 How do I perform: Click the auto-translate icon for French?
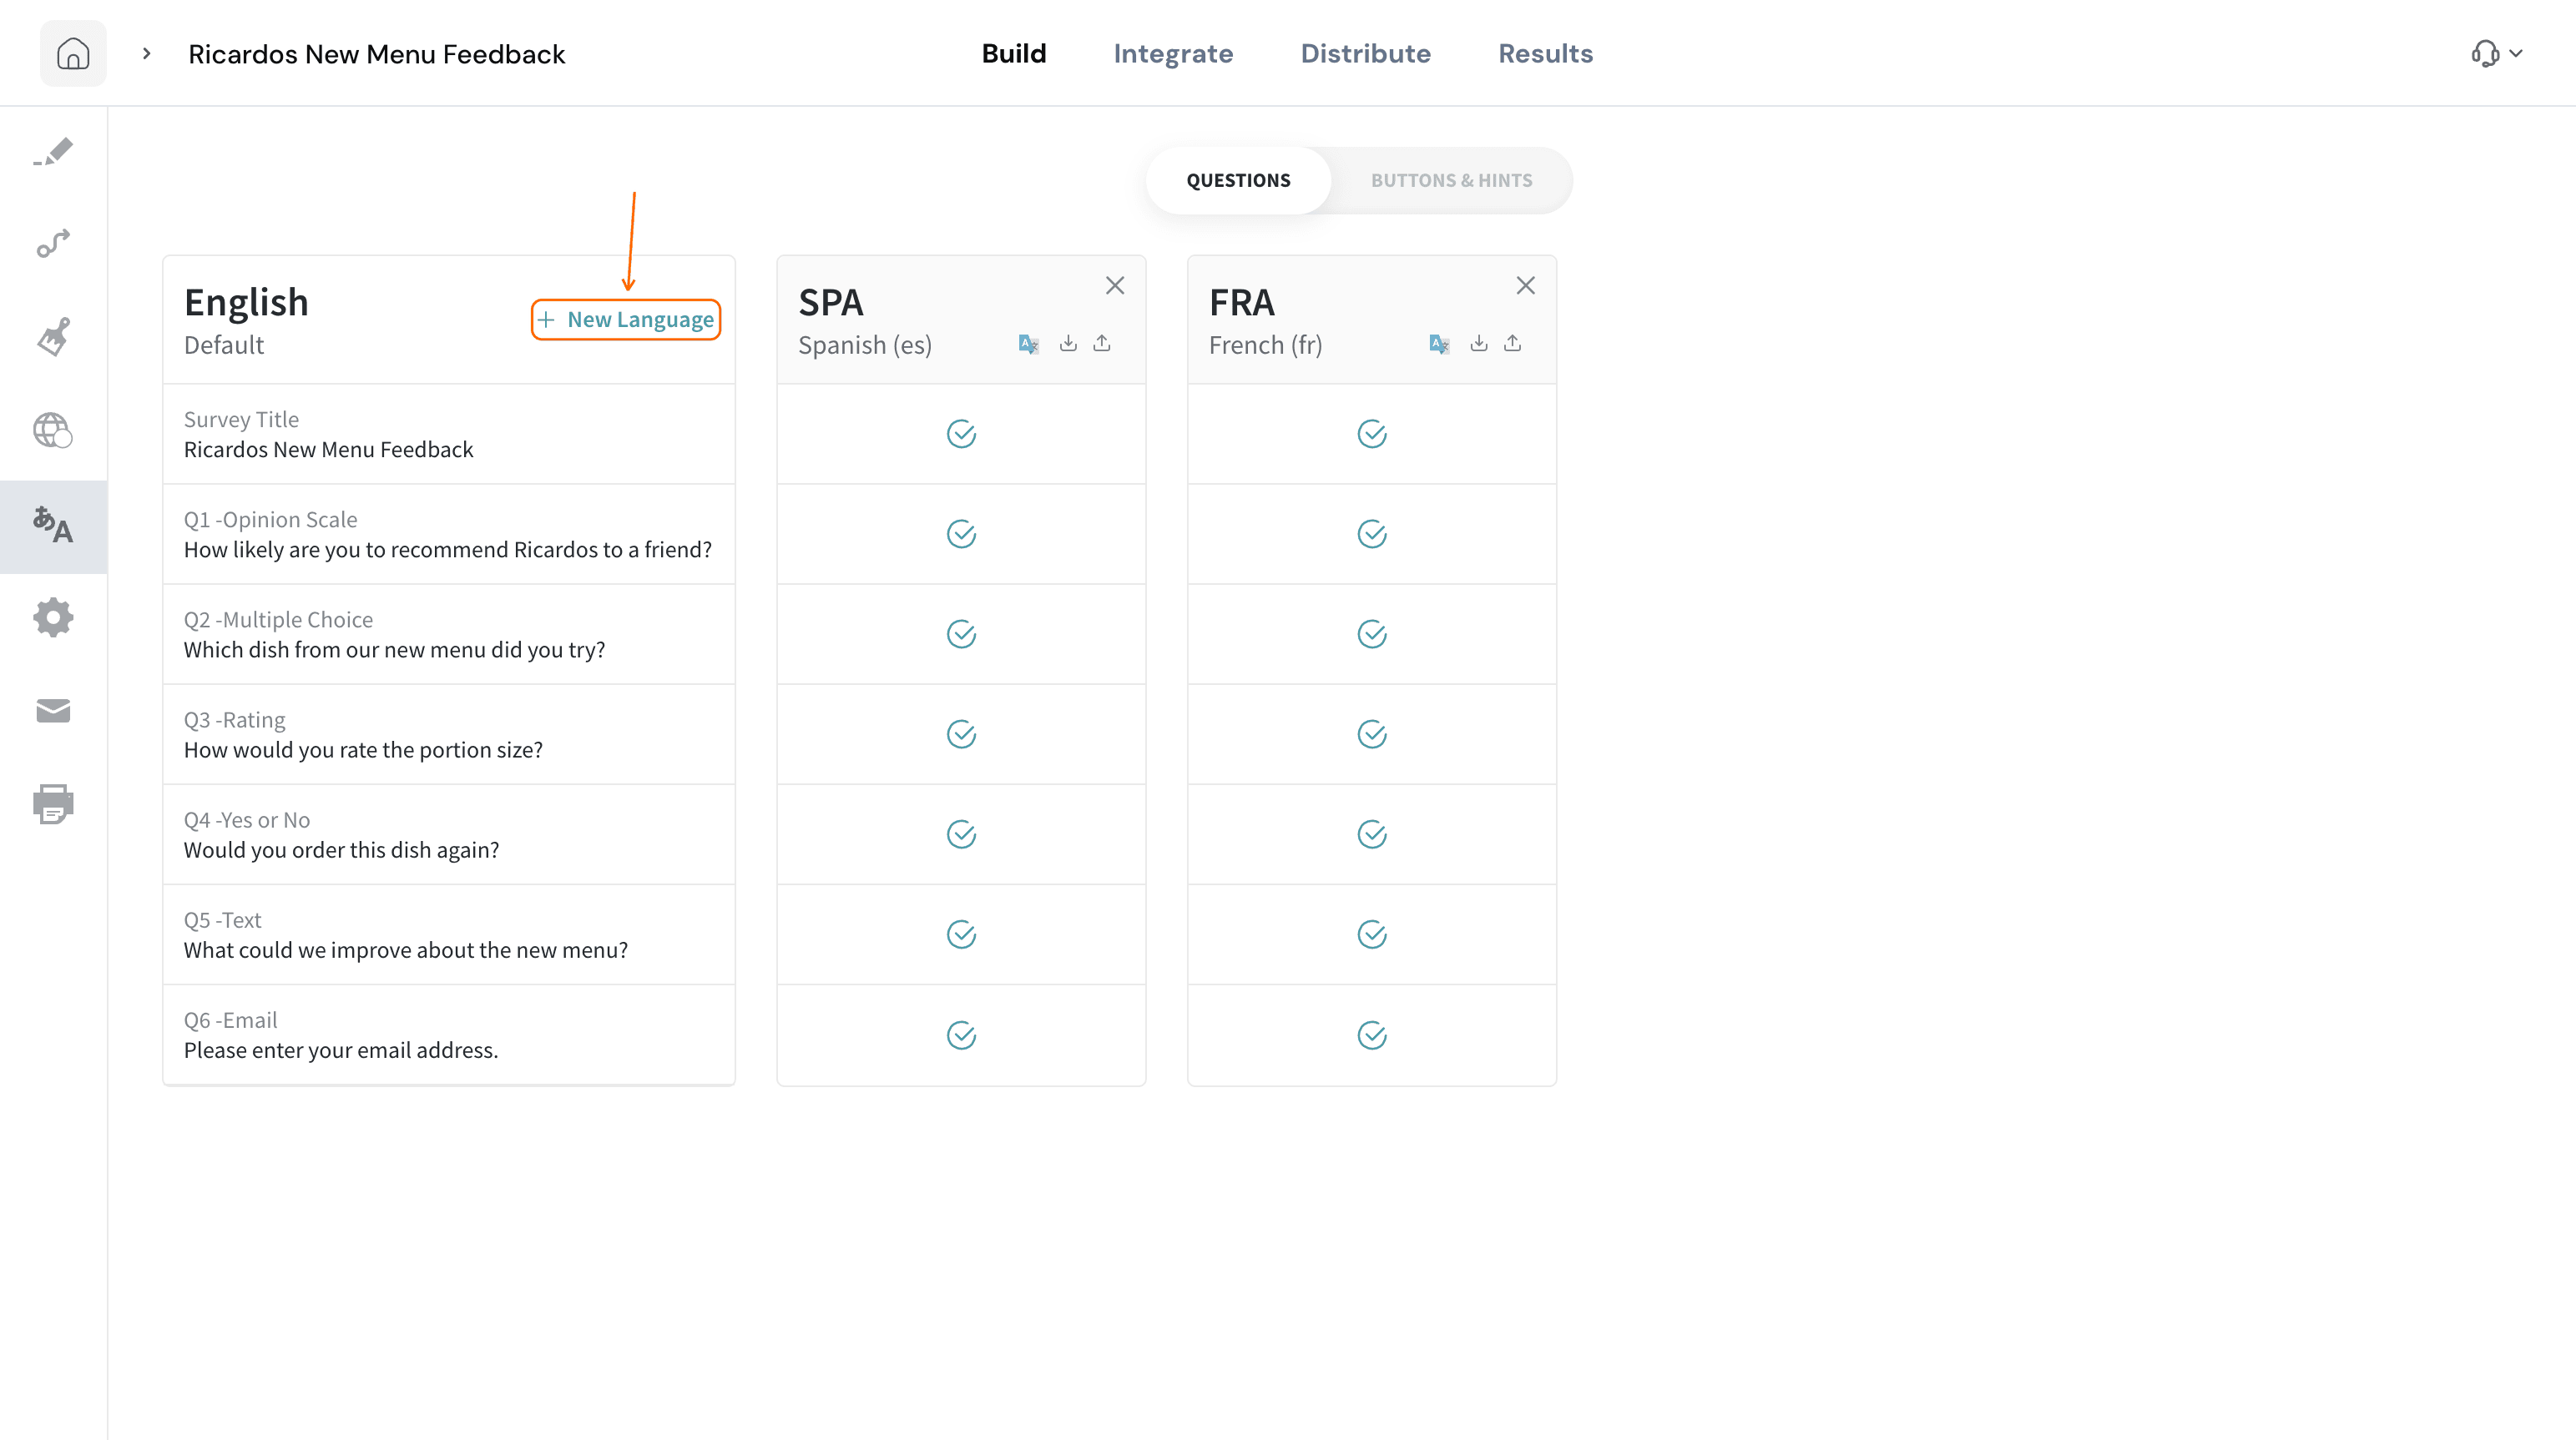[1439, 344]
